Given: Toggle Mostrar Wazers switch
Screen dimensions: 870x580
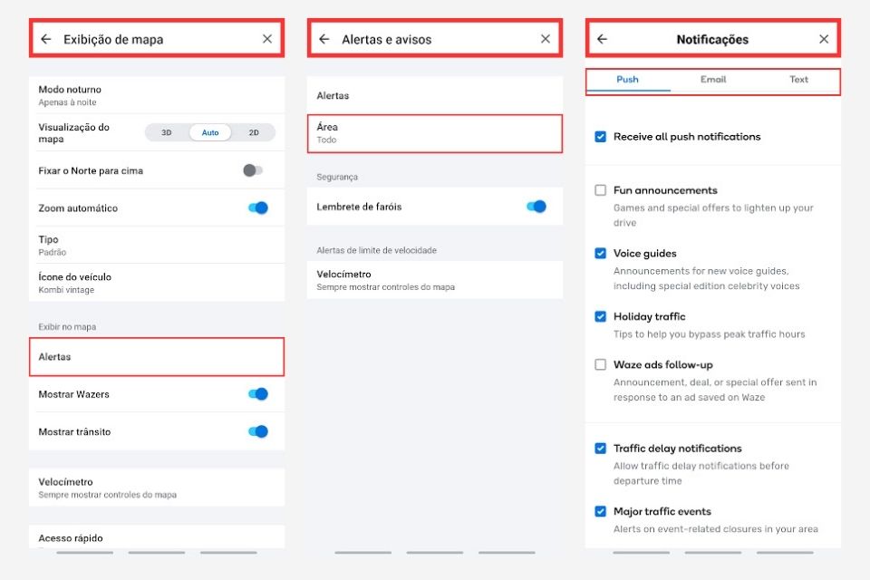Looking at the screenshot, I should click(x=258, y=394).
